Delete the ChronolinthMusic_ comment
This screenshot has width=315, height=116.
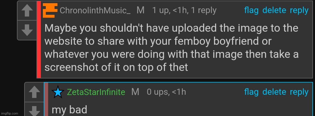(x=274, y=10)
